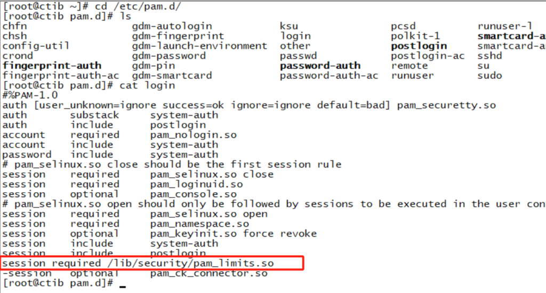Select the bold postlogin filename
546x293 pixels.
[x=419, y=46]
